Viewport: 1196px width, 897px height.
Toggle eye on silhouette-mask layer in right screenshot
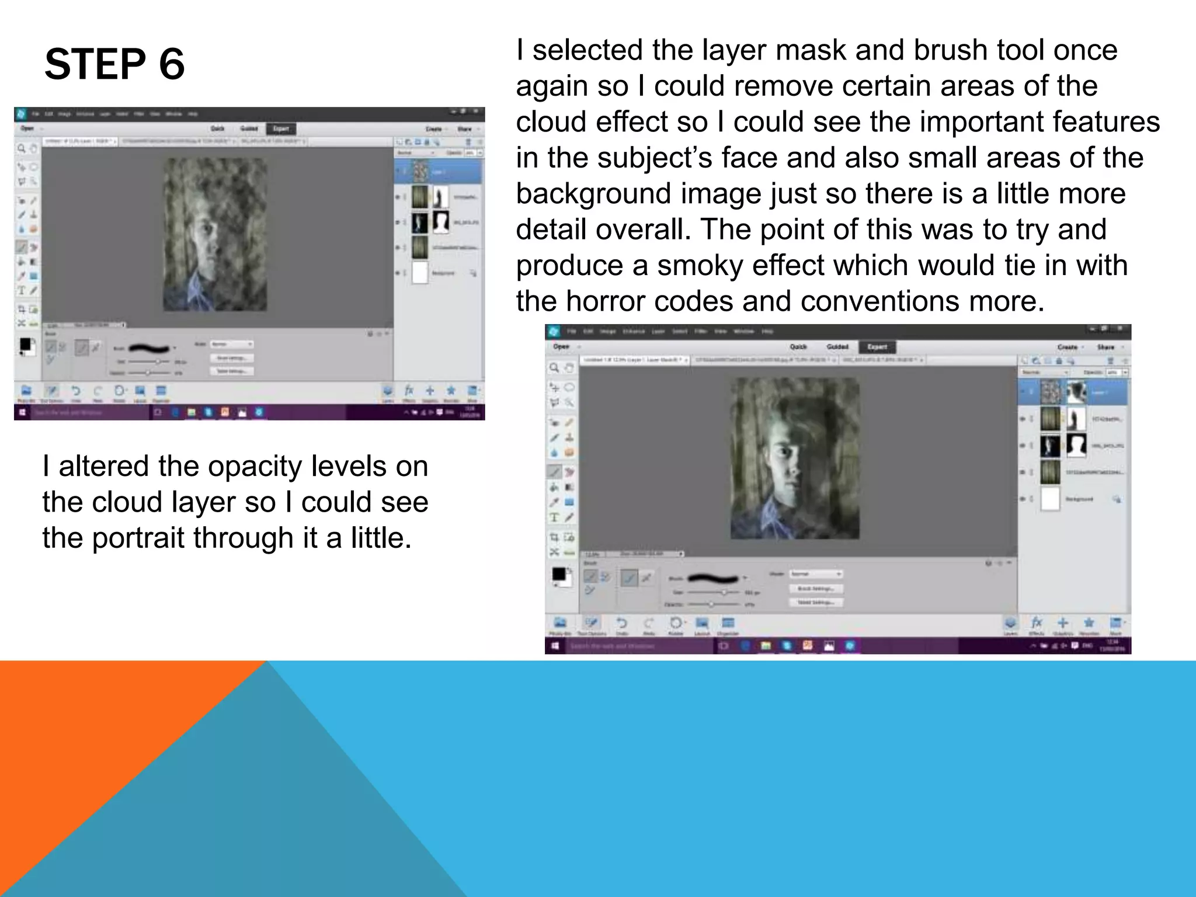point(1023,446)
